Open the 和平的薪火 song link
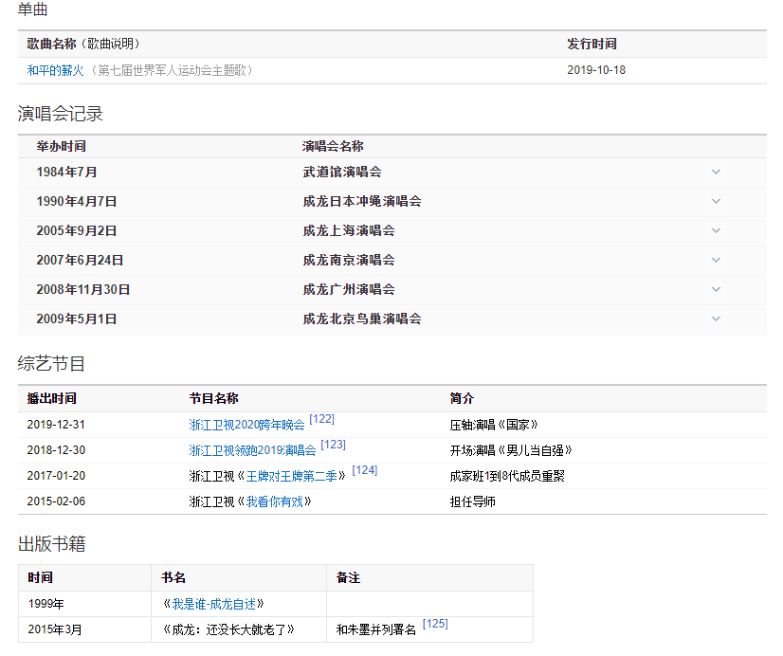Viewport: 783px width, 656px height. click(x=55, y=70)
